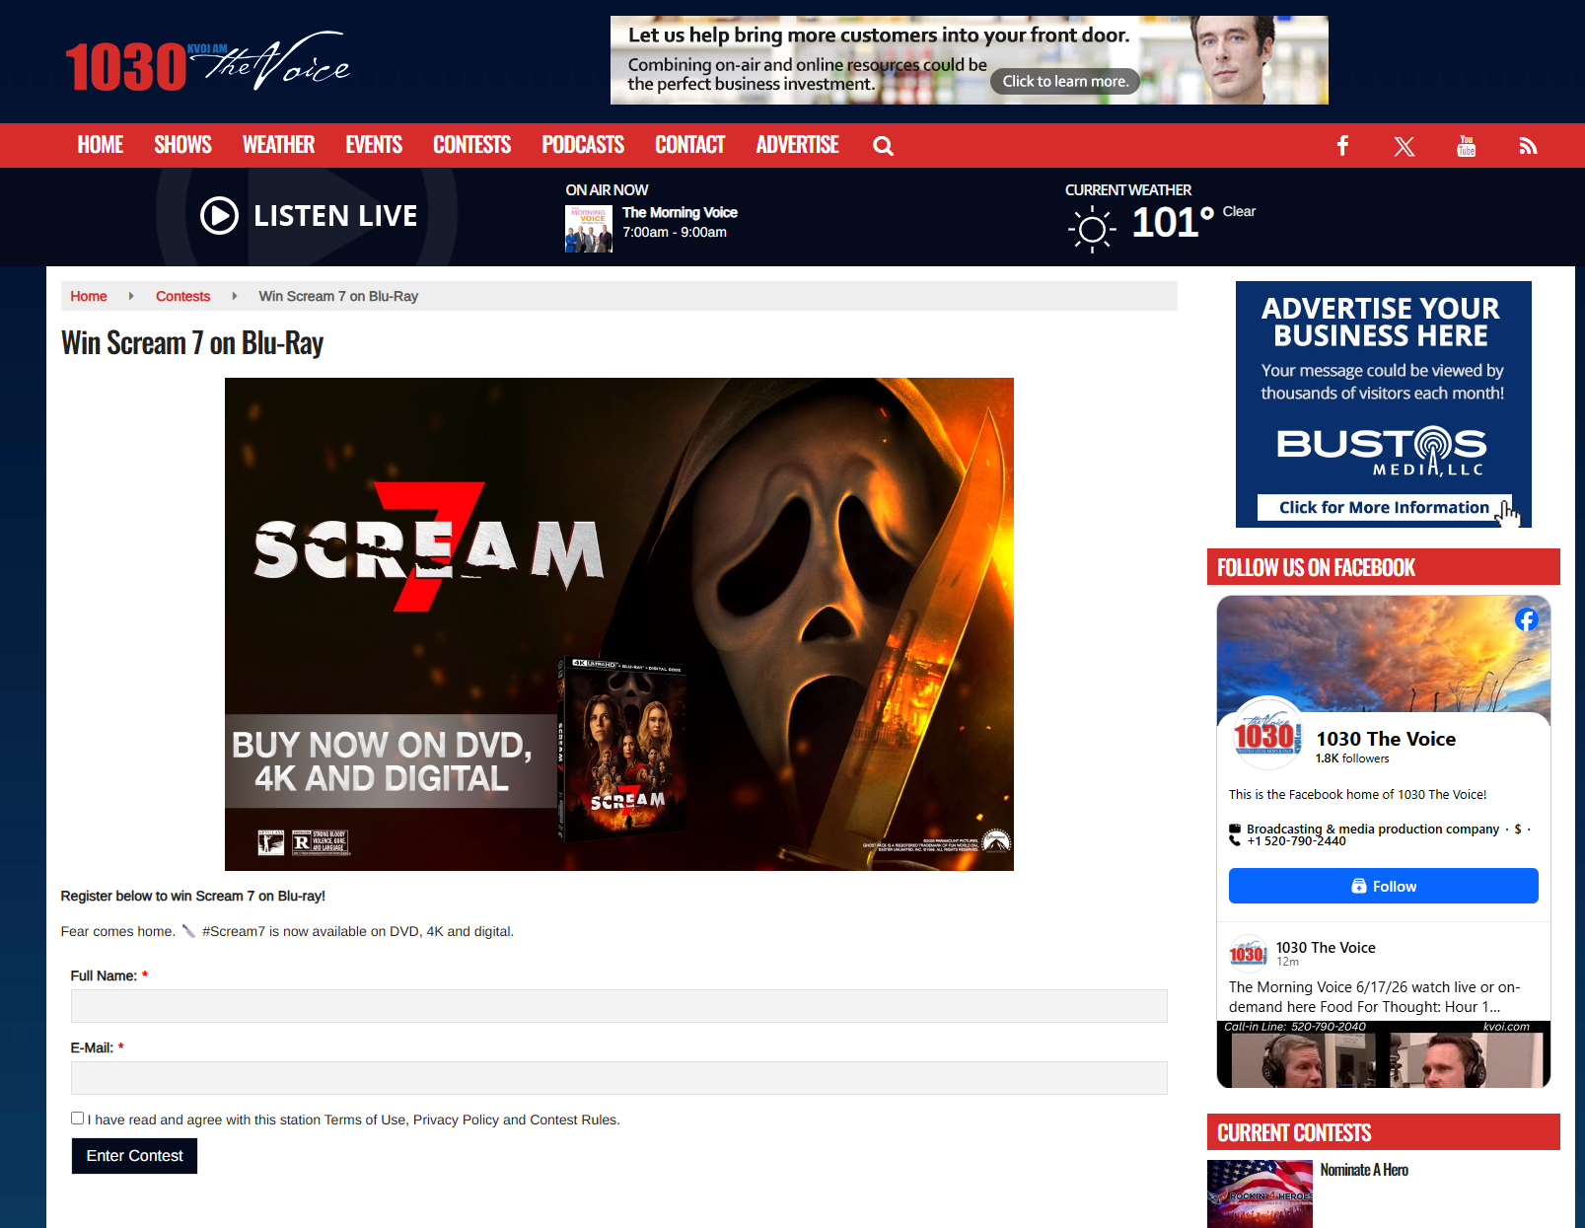The image size is (1585, 1228).
Task: Follow 1030 The Voice on Facebook
Action: point(1383,886)
